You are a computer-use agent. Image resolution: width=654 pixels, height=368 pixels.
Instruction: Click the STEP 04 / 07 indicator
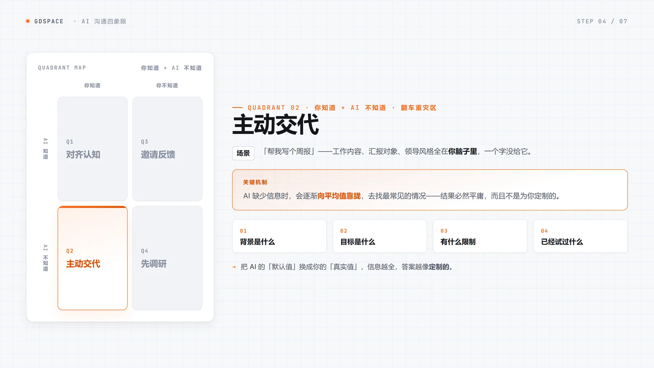click(x=602, y=21)
